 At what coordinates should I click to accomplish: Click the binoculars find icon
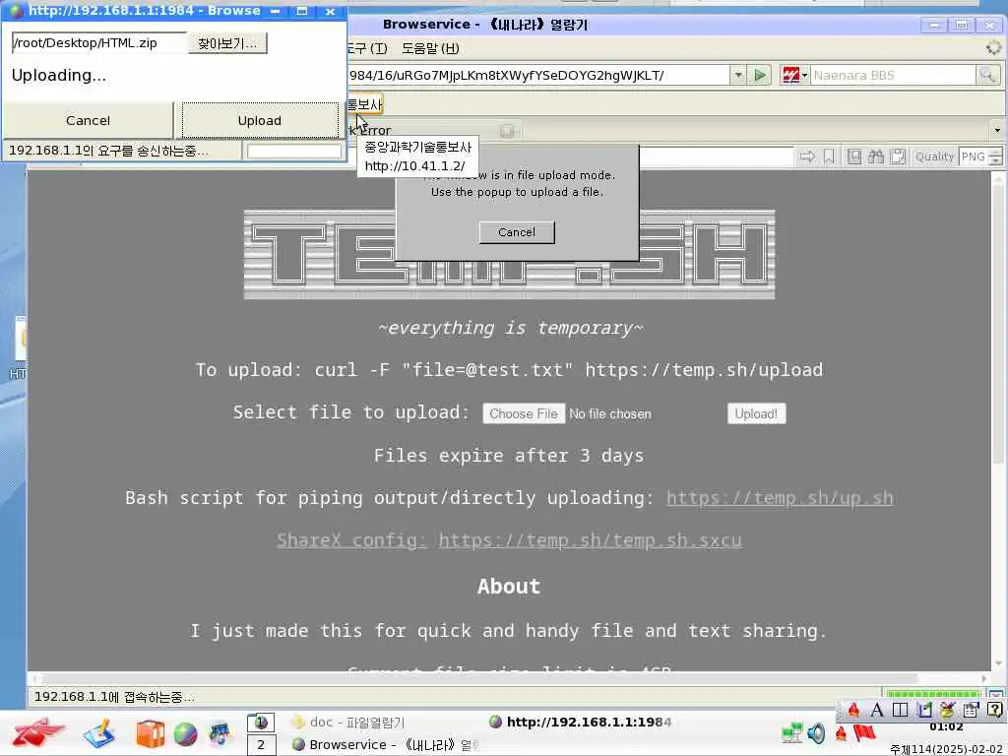click(875, 157)
